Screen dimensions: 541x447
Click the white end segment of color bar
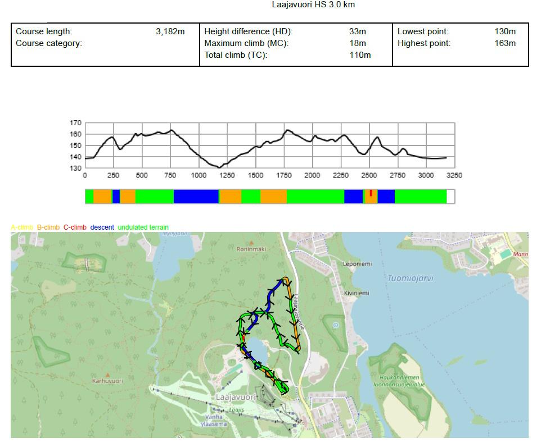coord(450,197)
